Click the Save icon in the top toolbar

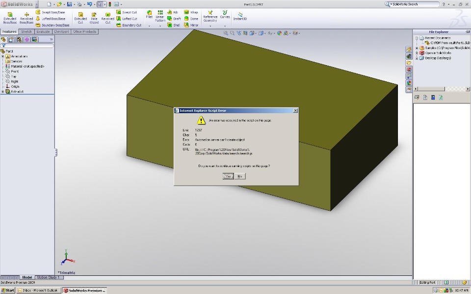pyautogui.click(x=69, y=4)
